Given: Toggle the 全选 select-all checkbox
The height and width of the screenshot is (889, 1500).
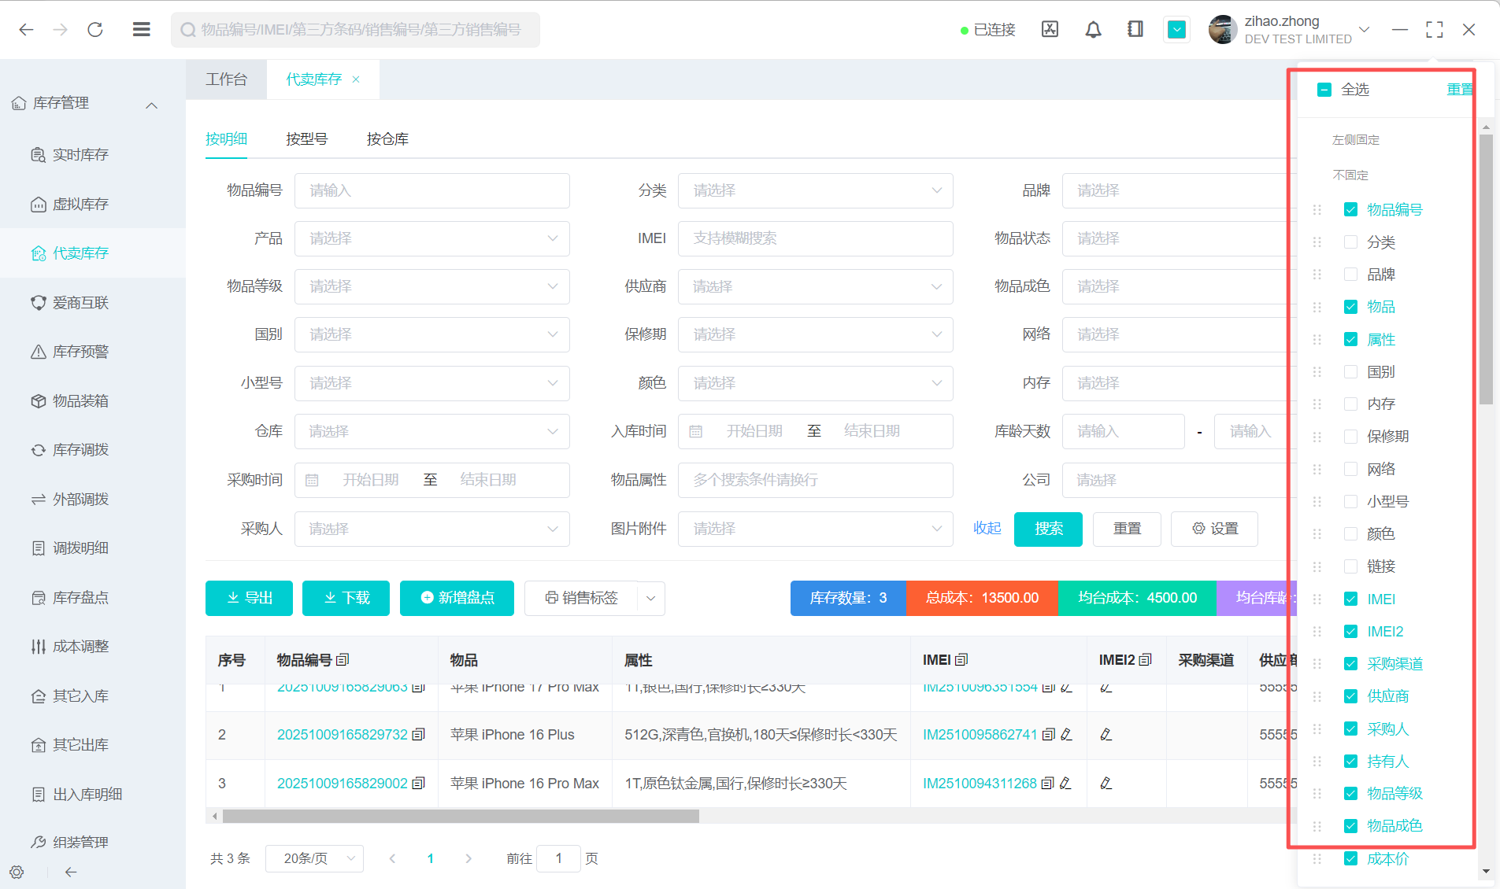Looking at the screenshot, I should tap(1324, 90).
